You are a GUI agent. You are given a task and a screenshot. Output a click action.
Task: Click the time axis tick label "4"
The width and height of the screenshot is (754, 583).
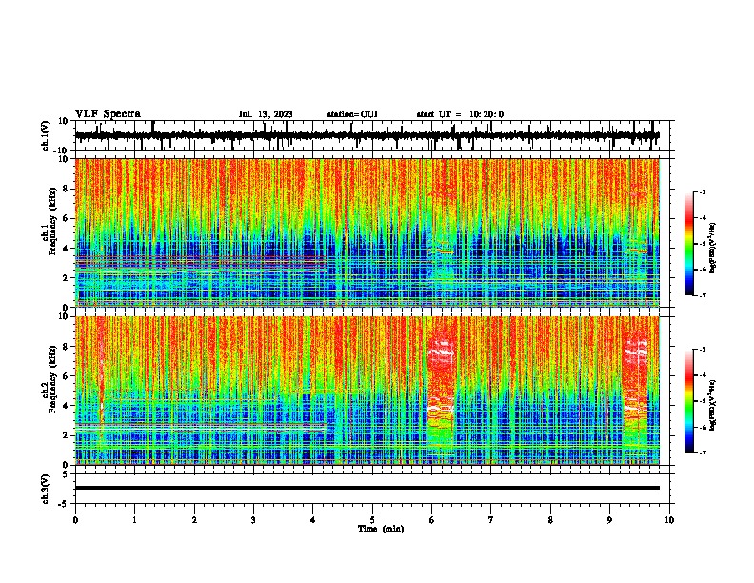tap(313, 520)
